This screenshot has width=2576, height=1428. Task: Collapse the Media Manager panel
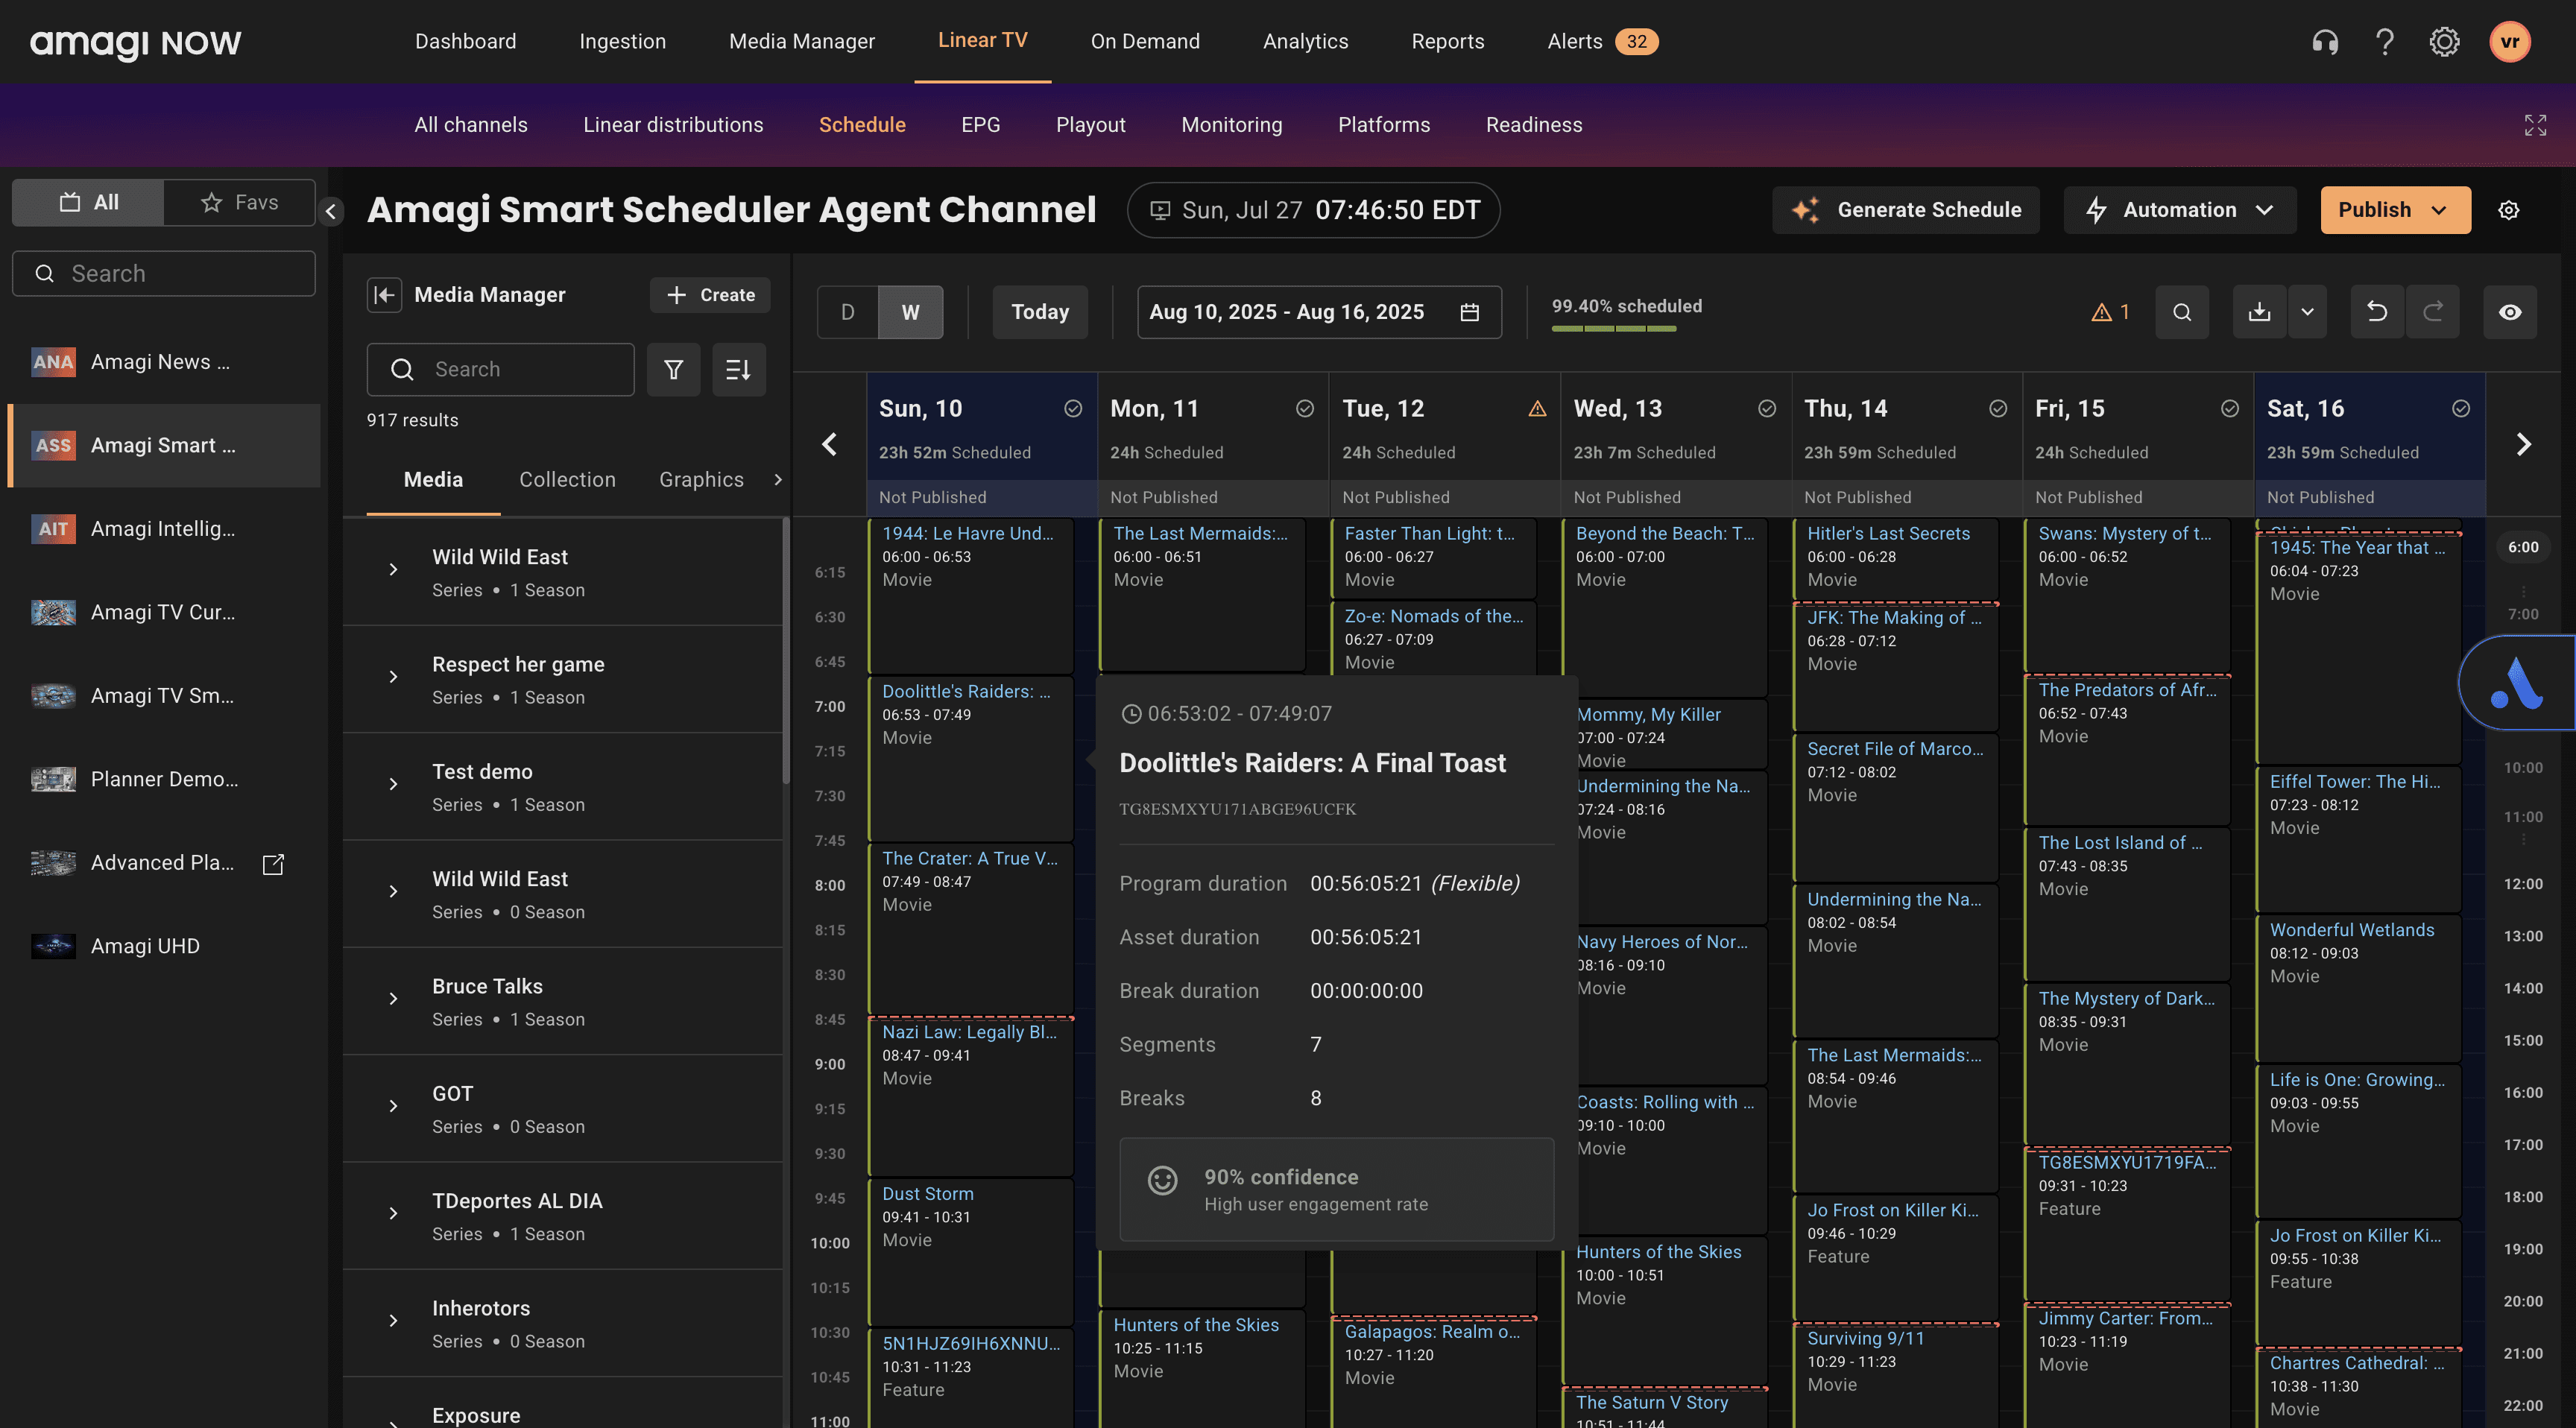384,295
